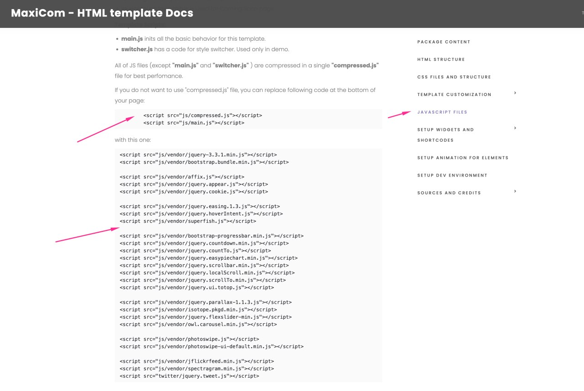Screen dimensions: 584x391
Task: Expand the Sources and Credits chevron
Action: (515, 191)
